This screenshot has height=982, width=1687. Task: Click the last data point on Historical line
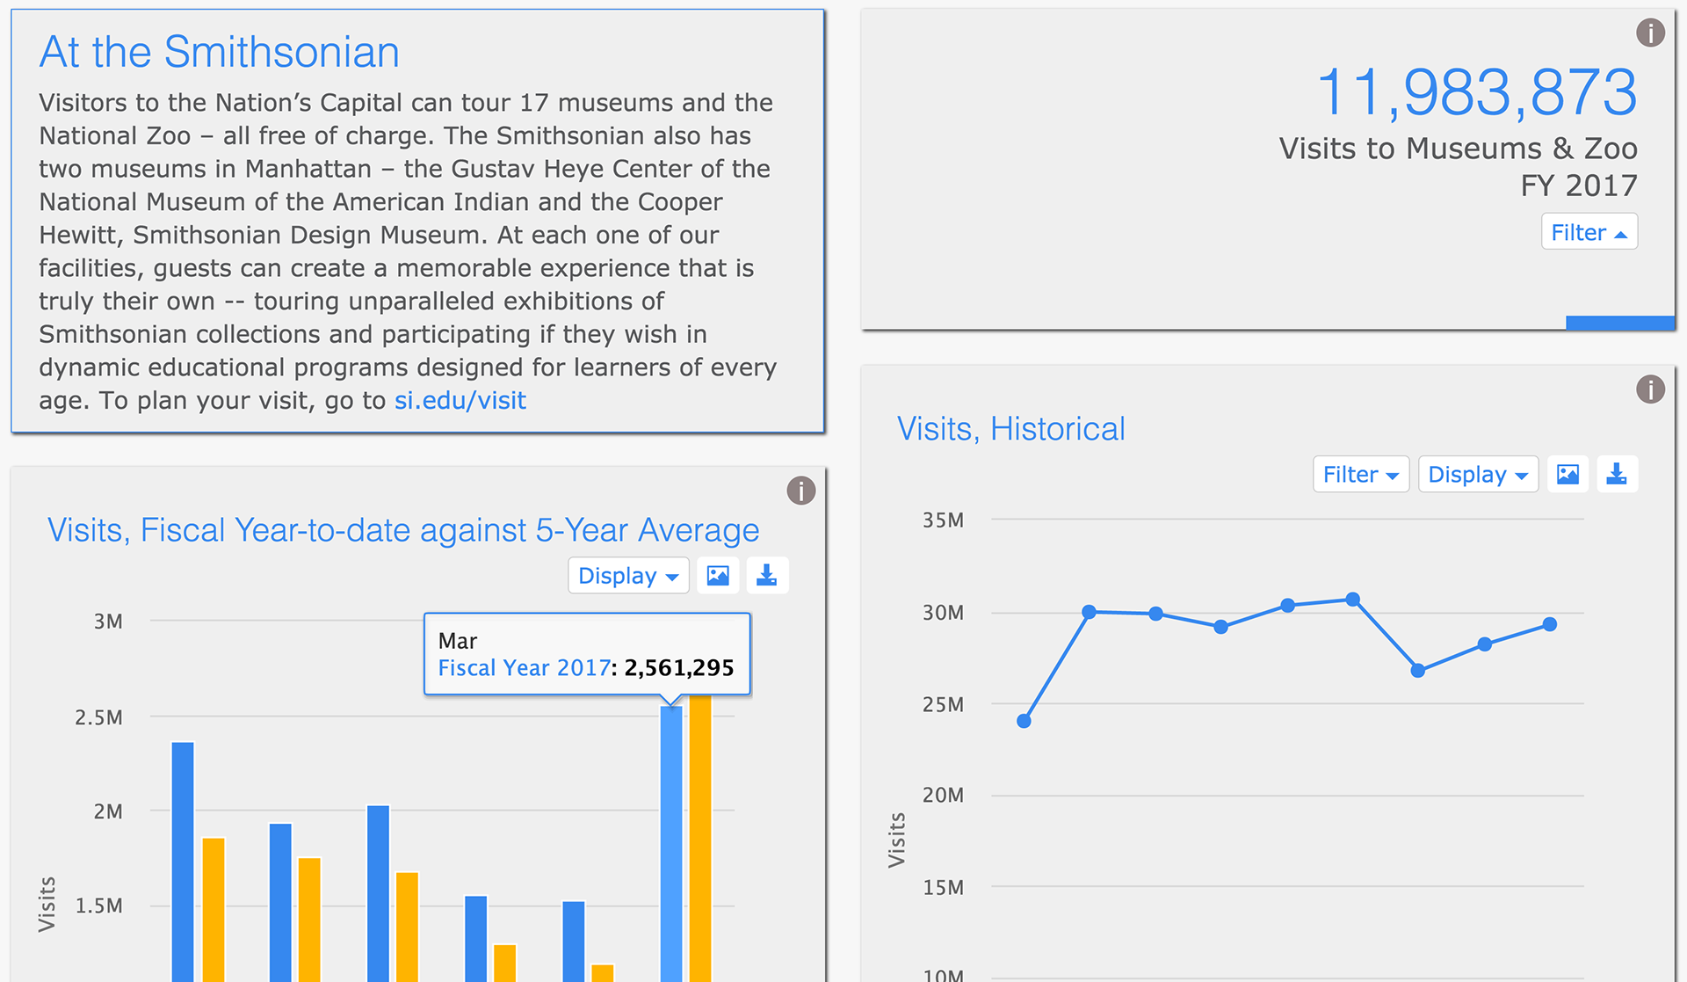[1550, 624]
